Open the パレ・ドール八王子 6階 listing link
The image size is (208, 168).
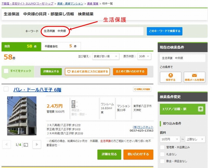click(37, 90)
